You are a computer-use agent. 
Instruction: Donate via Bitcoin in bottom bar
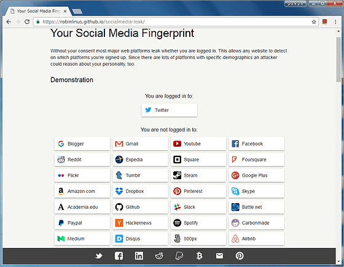(199, 256)
